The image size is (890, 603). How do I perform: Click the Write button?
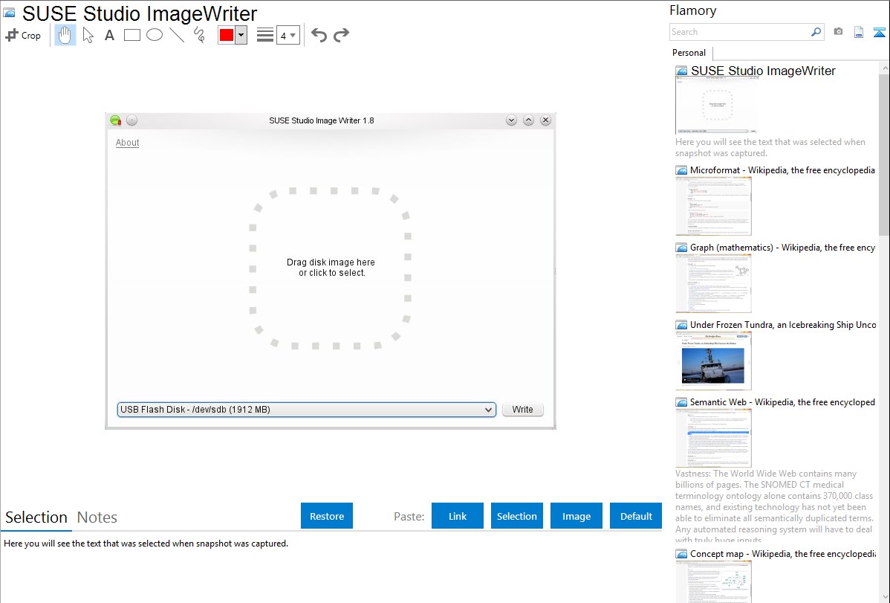[522, 409]
